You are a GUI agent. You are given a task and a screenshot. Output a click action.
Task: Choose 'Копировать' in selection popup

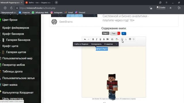point(96,44)
